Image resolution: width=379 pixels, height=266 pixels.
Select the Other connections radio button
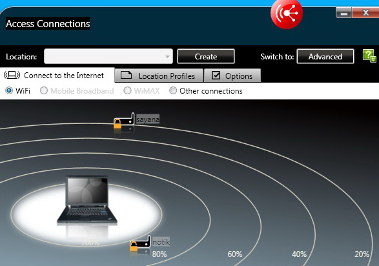(173, 90)
